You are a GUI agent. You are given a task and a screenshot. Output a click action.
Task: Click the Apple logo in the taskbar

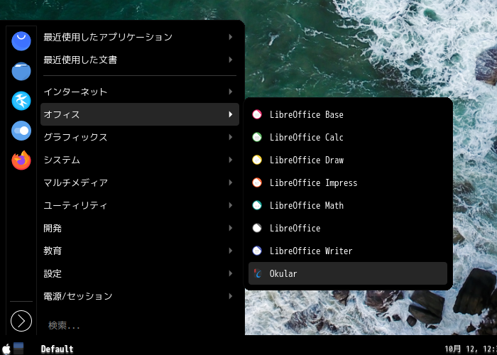point(6,349)
